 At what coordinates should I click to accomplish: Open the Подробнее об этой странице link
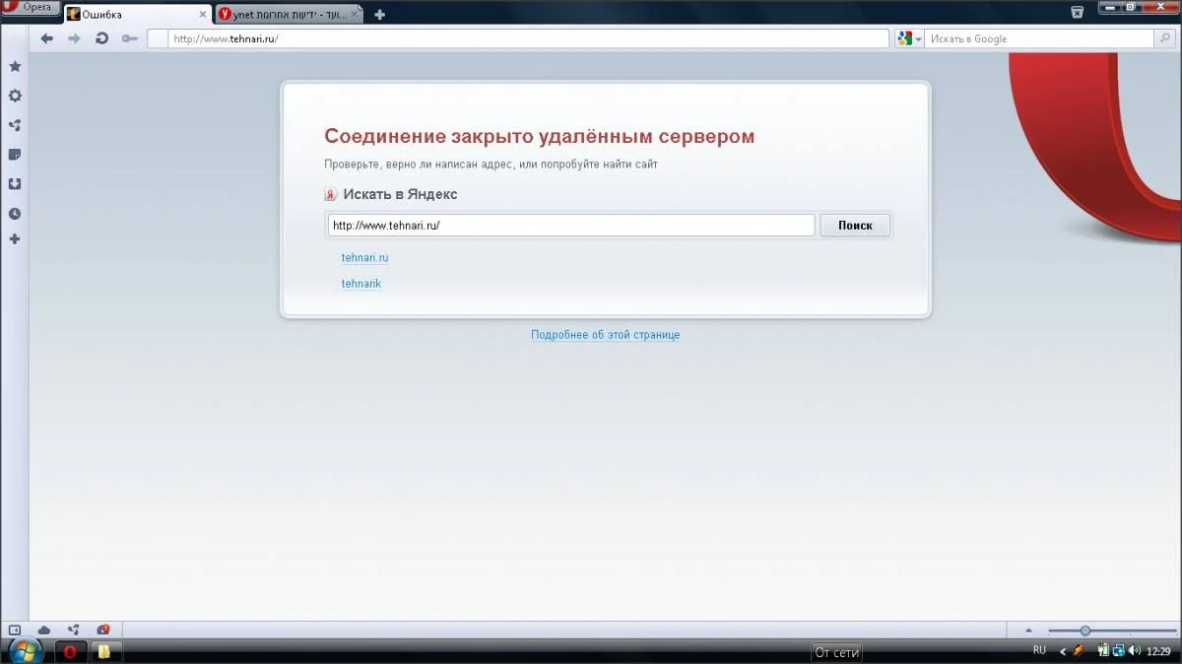click(x=605, y=335)
